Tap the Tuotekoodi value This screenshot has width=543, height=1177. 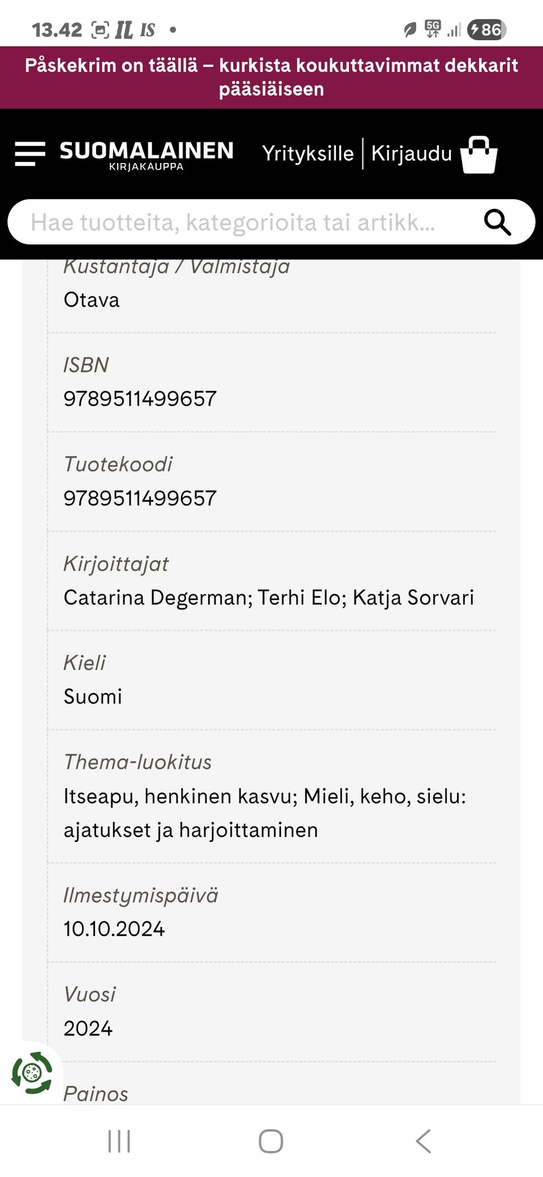coord(140,499)
